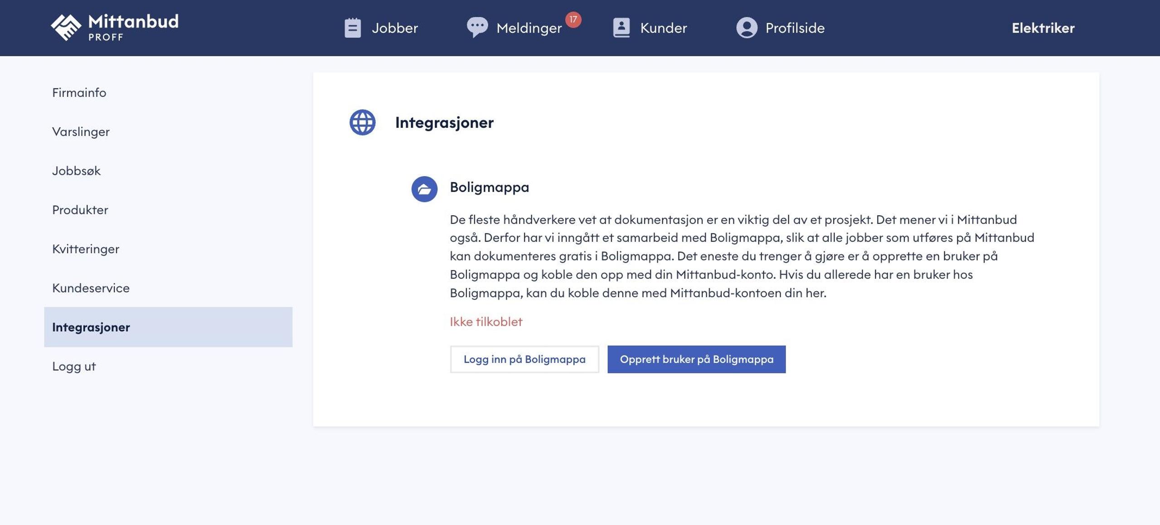Screen dimensions: 1160x525
Task: Click the Kunder contact book icon
Action: coord(621,28)
